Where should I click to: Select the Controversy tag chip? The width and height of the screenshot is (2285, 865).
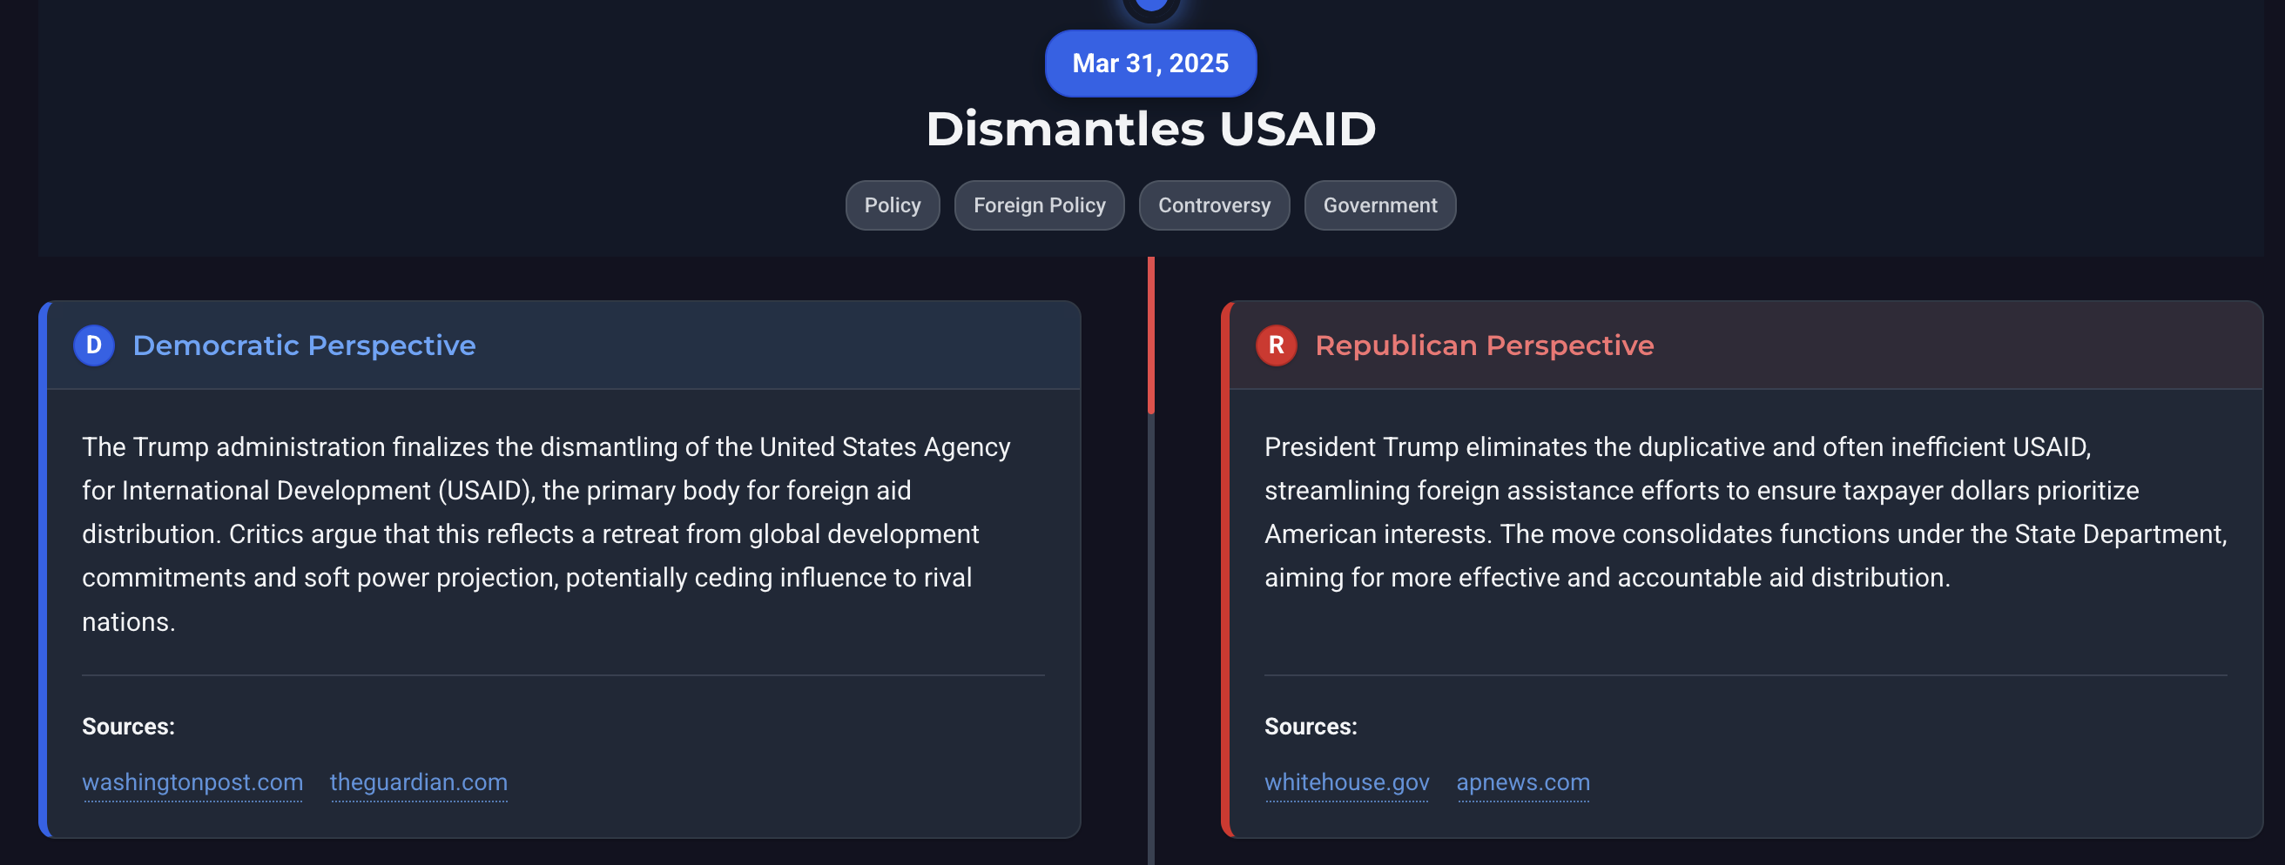click(x=1213, y=205)
